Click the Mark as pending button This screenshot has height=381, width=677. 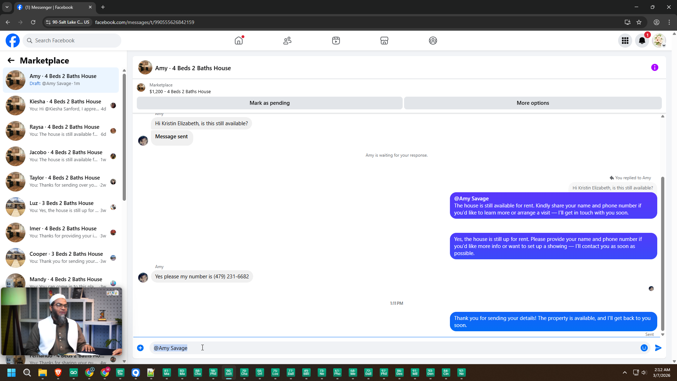click(x=269, y=103)
